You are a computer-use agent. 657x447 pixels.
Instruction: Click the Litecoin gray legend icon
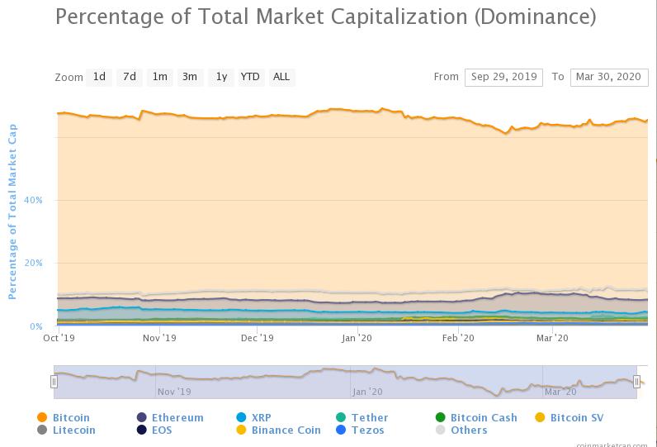(x=42, y=430)
